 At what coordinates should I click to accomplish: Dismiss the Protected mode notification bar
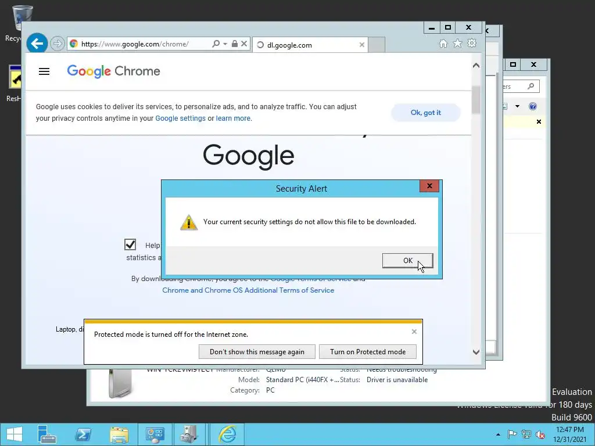[414, 332]
